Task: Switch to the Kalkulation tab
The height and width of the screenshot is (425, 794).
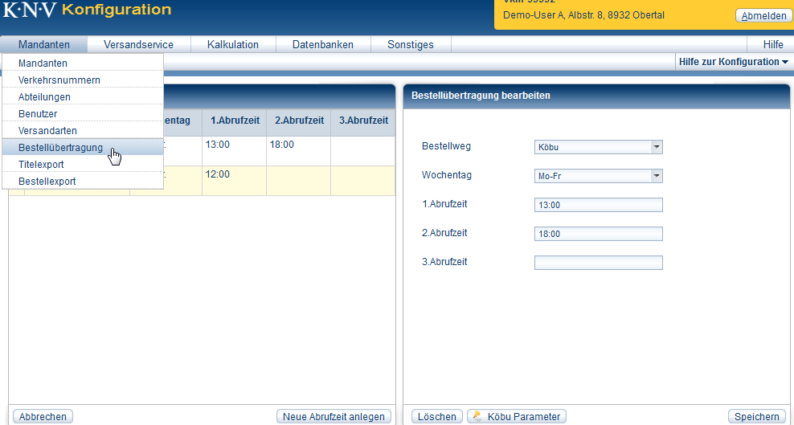Action: pyautogui.click(x=232, y=45)
